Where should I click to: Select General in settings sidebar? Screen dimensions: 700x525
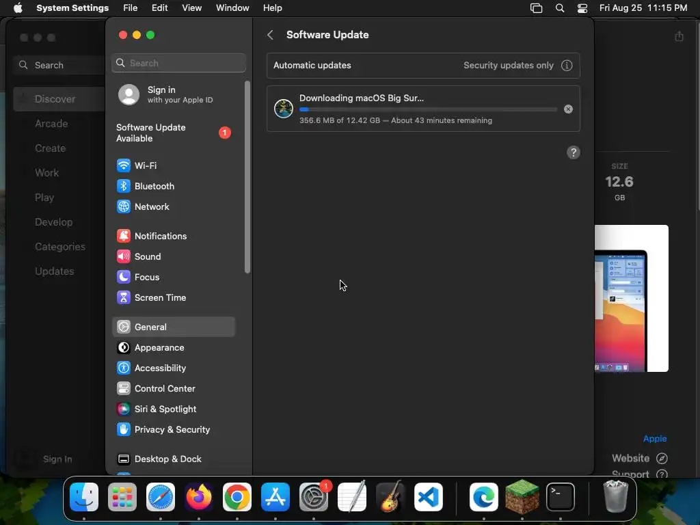(173, 327)
